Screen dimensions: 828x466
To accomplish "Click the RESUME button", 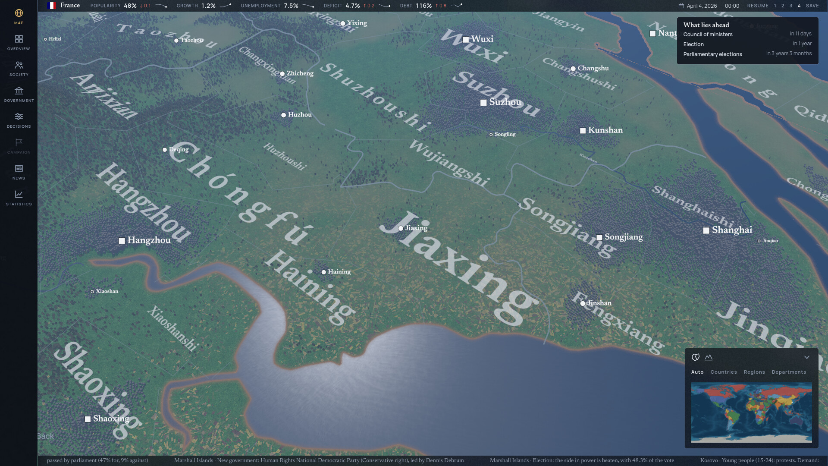I will pos(758,6).
